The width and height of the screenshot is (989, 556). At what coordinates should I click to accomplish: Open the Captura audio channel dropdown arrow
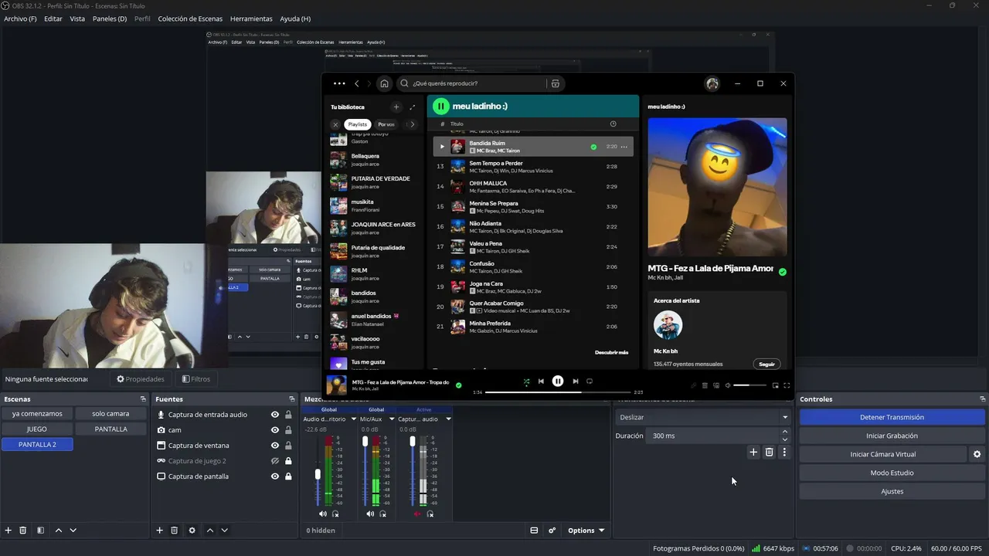click(447, 419)
